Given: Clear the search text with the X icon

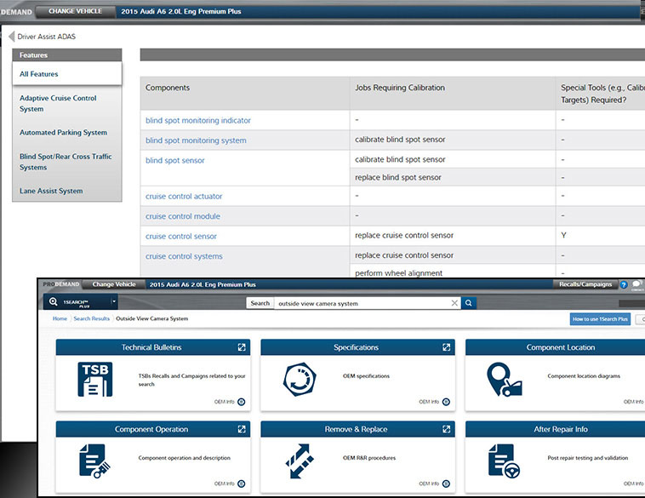Looking at the screenshot, I should coord(454,303).
